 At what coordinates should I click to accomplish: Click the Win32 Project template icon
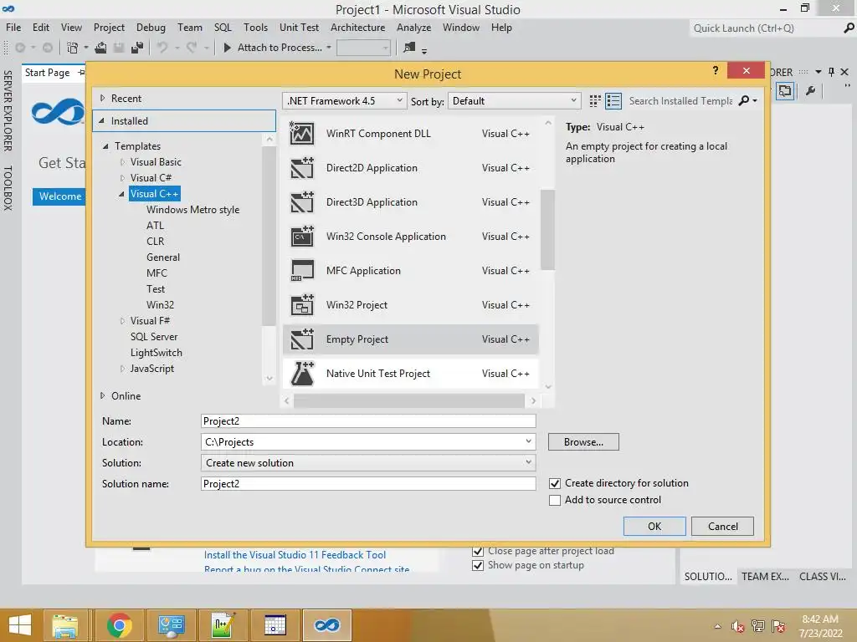(301, 305)
